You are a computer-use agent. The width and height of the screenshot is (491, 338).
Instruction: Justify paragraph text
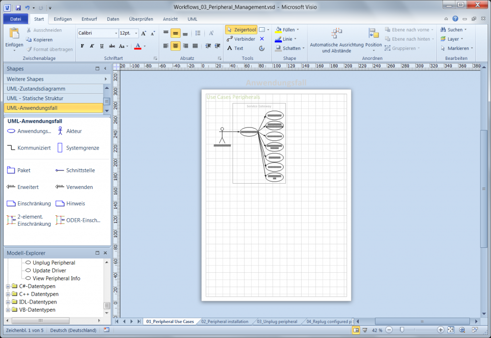click(195, 46)
